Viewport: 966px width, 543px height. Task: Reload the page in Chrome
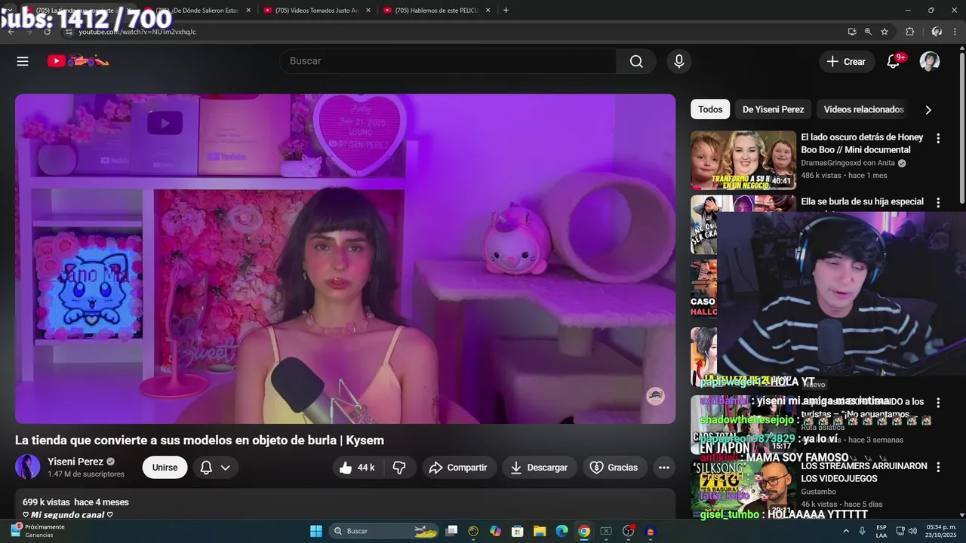(x=47, y=32)
